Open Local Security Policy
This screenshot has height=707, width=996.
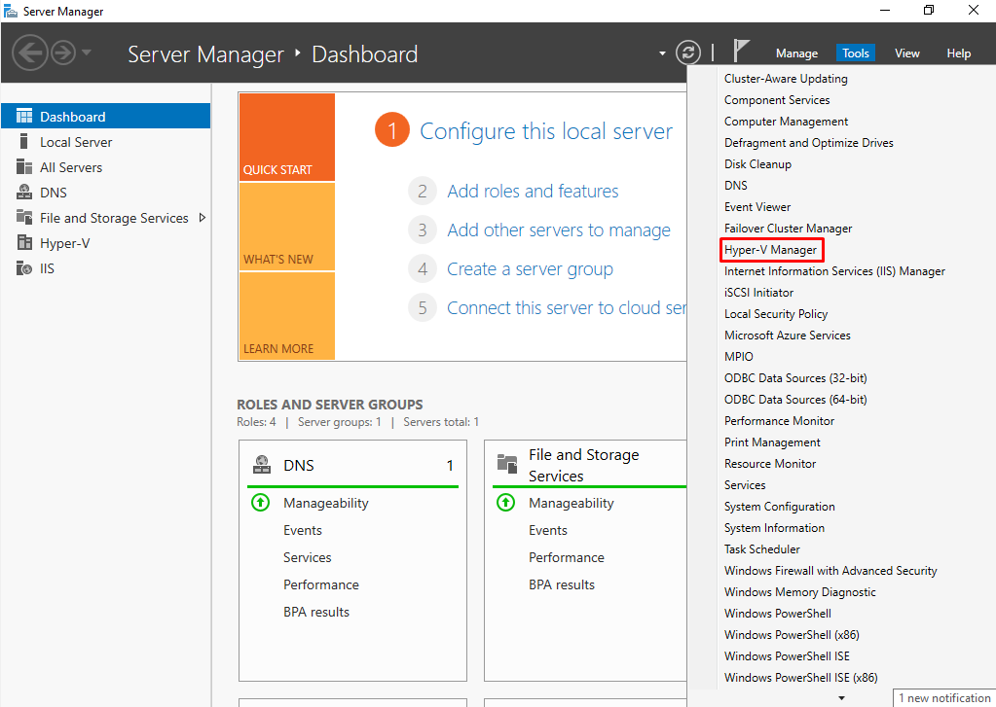pyautogui.click(x=776, y=314)
